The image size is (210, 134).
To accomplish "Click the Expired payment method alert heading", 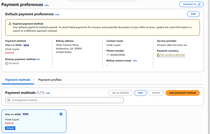I will point(28,24).
